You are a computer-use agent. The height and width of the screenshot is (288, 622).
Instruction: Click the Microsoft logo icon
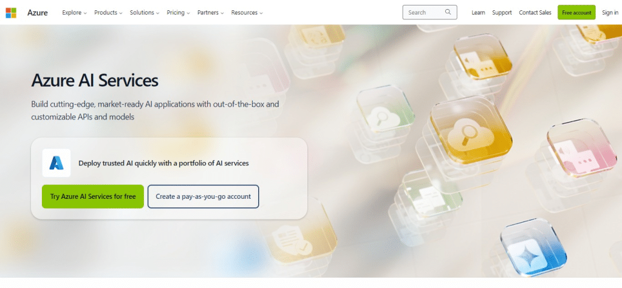tap(11, 13)
